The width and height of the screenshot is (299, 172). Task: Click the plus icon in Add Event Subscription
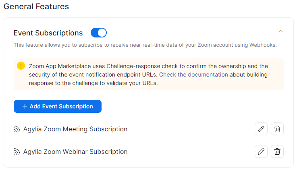(25, 106)
